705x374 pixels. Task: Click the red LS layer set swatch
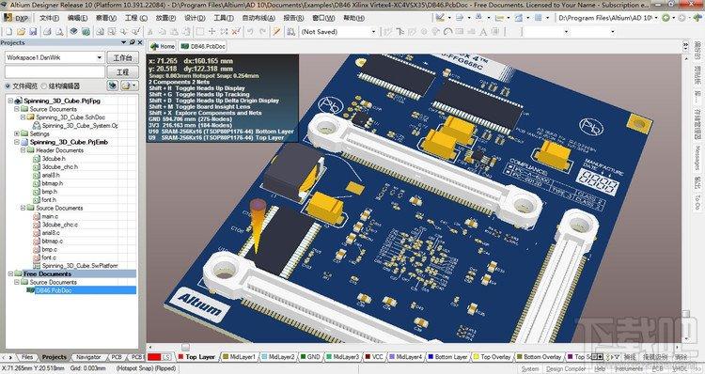154,357
